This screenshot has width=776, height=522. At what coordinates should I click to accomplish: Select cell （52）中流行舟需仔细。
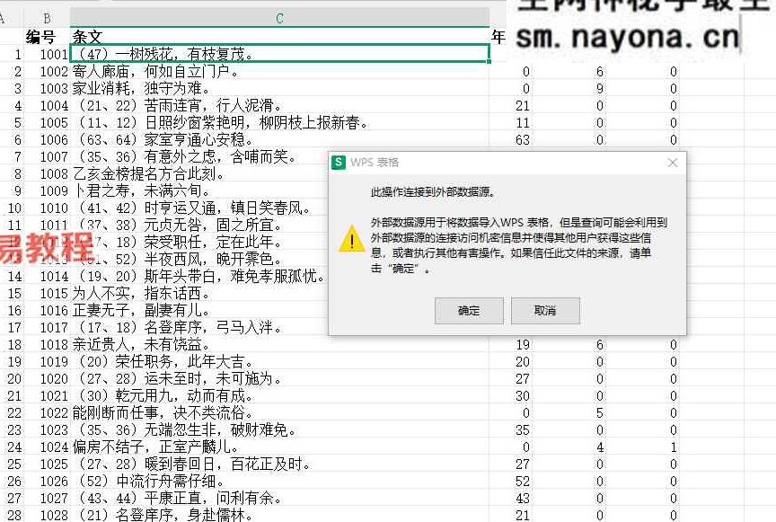point(279,482)
